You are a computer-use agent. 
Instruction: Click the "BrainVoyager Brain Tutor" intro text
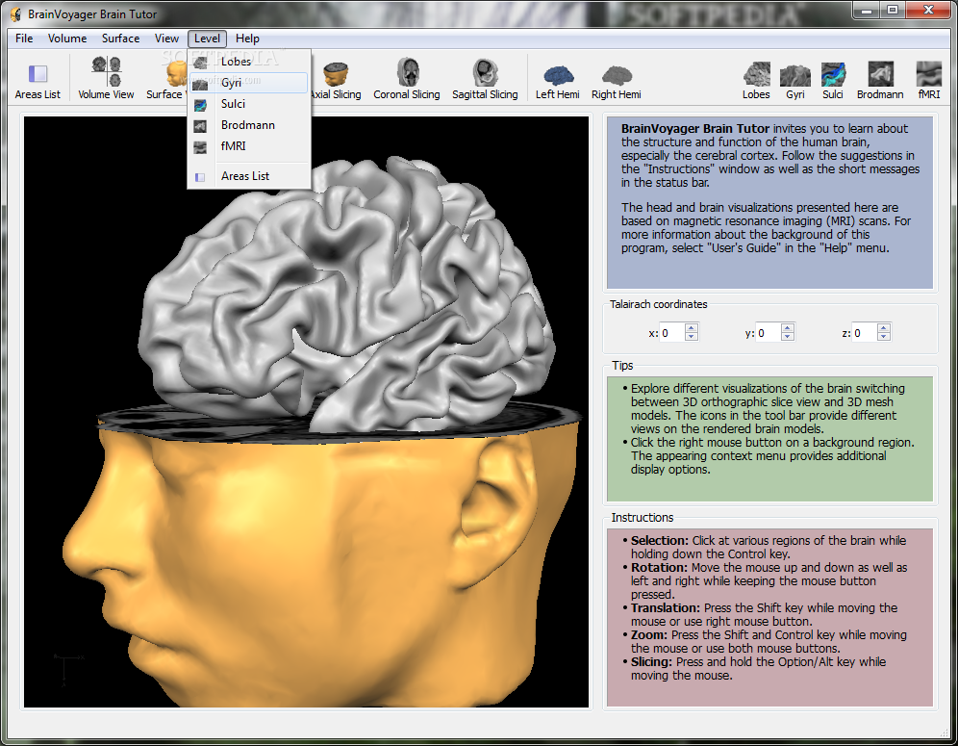(694, 128)
